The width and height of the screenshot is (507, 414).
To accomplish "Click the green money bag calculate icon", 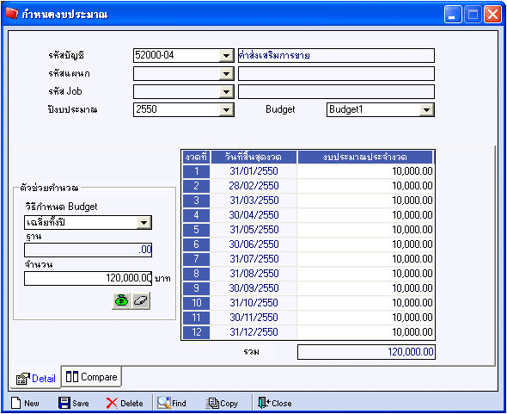I will pos(121,301).
